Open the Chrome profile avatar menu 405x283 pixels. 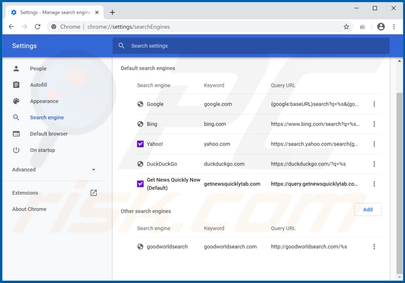point(381,27)
